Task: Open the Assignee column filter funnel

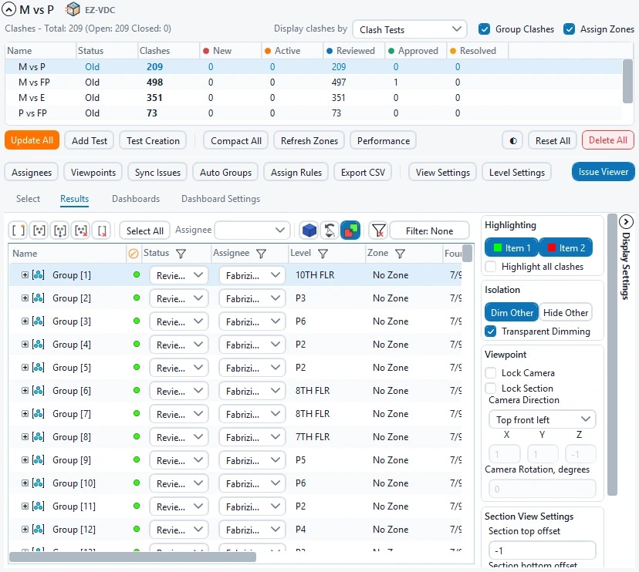Action: 261,254
